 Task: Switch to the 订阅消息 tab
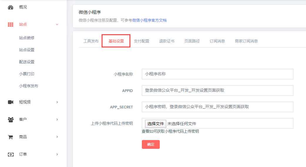tap(217, 41)
